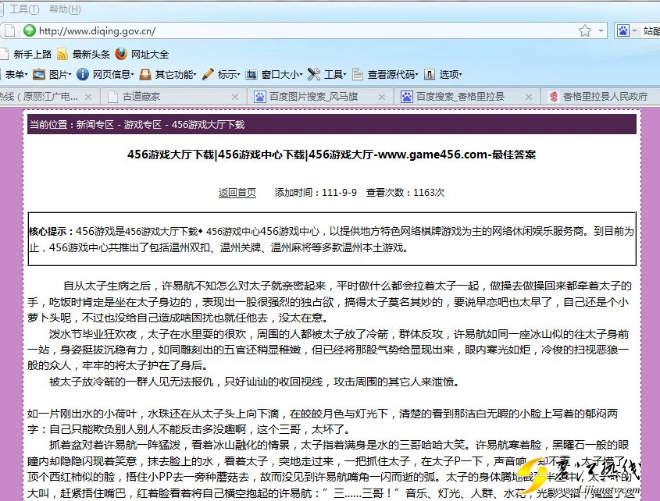Open the 帮助(H) menu

coord(64,9)
